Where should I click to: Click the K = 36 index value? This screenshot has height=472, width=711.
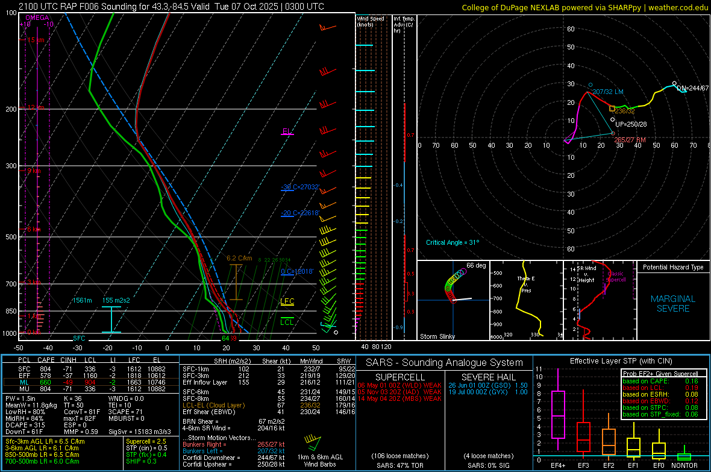pyautogui.click(x=72, y=398)
